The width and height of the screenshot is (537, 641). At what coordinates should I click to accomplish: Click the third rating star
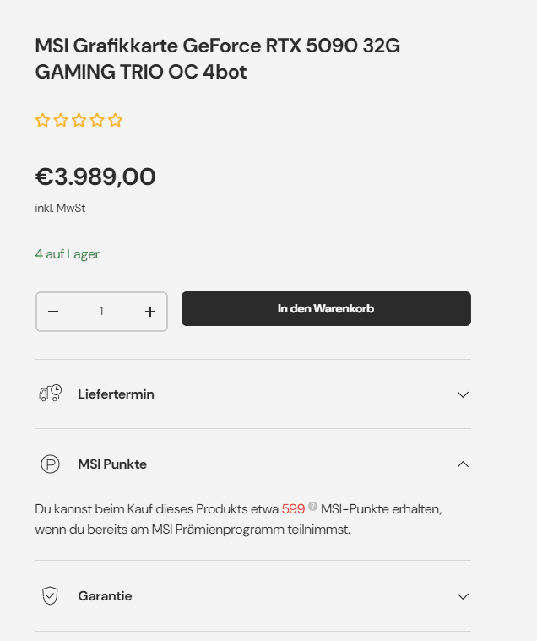[x=79, y=120]
